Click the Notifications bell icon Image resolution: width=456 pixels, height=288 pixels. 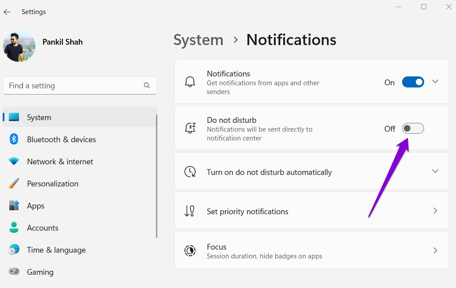190,82
